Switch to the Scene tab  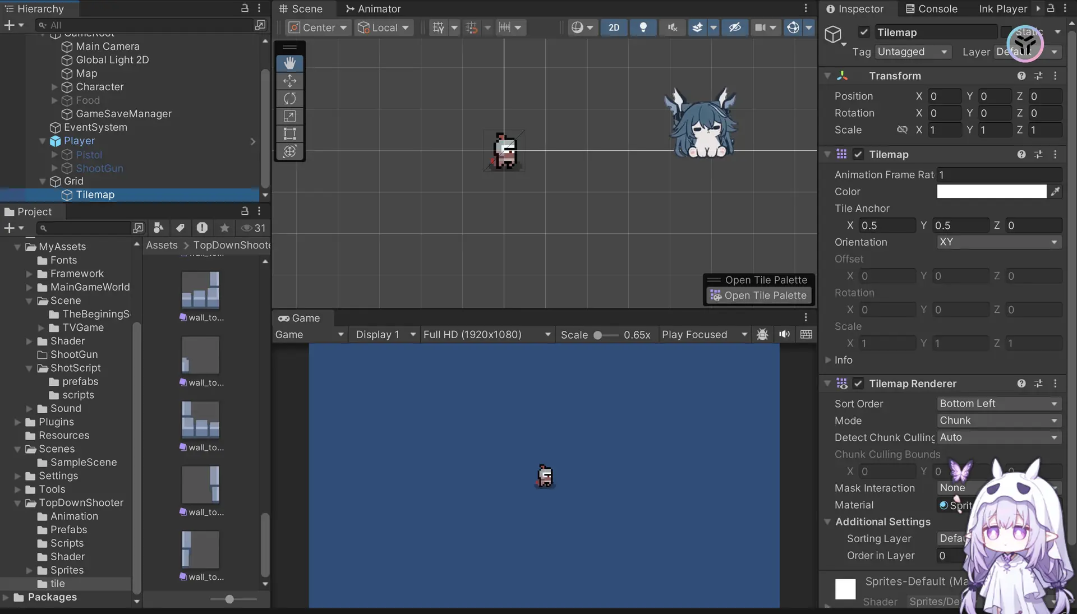301,9
